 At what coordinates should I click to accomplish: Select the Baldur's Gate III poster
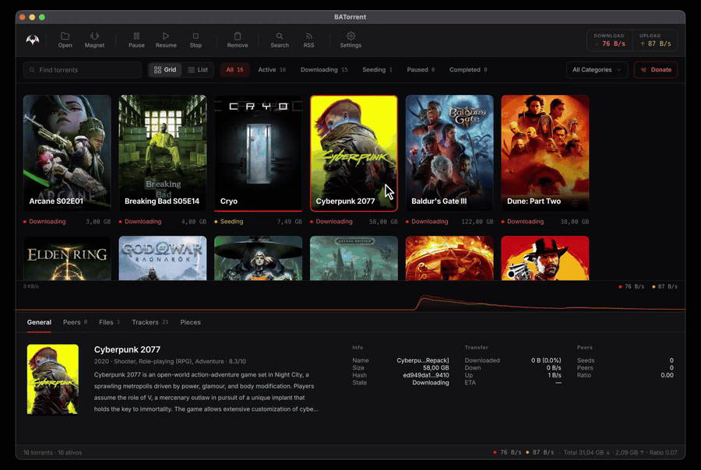coord(449,153)
